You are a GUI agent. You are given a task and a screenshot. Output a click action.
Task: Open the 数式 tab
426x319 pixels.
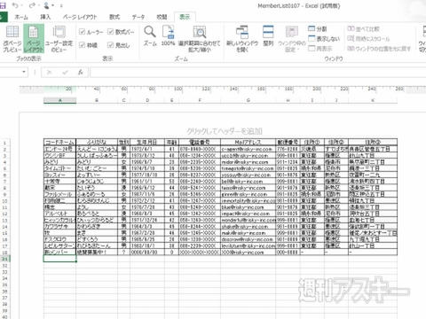coord(114,17)
